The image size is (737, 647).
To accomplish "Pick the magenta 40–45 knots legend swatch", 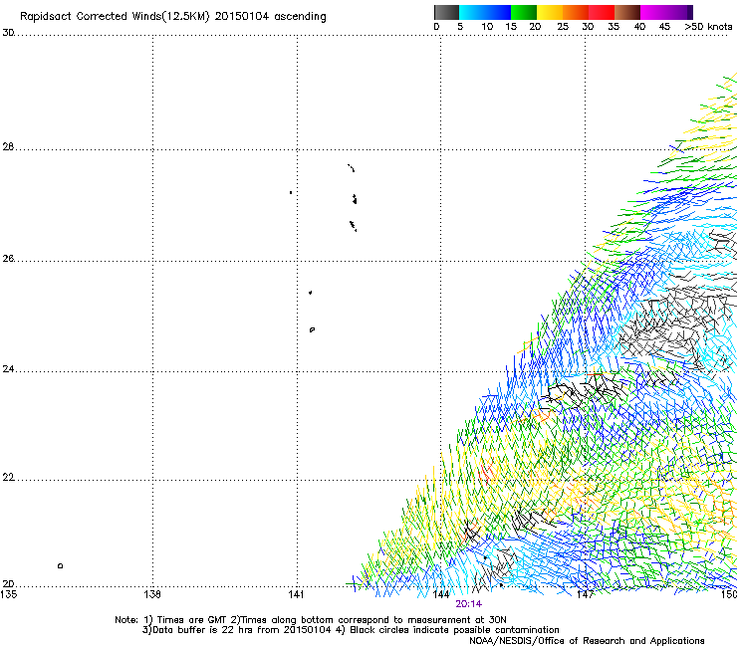I will [653, 12].
